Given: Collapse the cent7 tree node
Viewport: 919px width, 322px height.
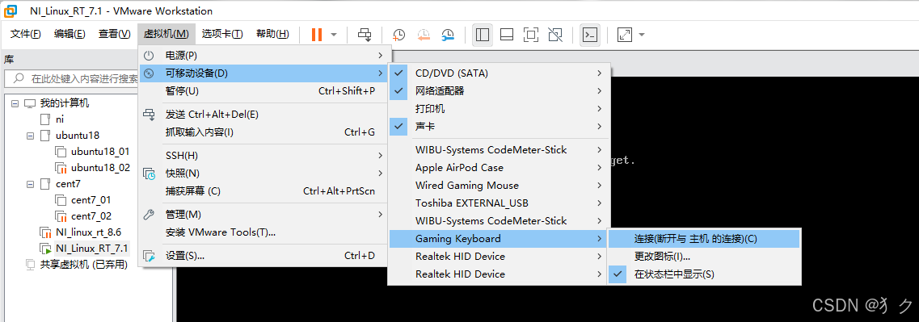Looking at the screenshot, I should (31, 184).
